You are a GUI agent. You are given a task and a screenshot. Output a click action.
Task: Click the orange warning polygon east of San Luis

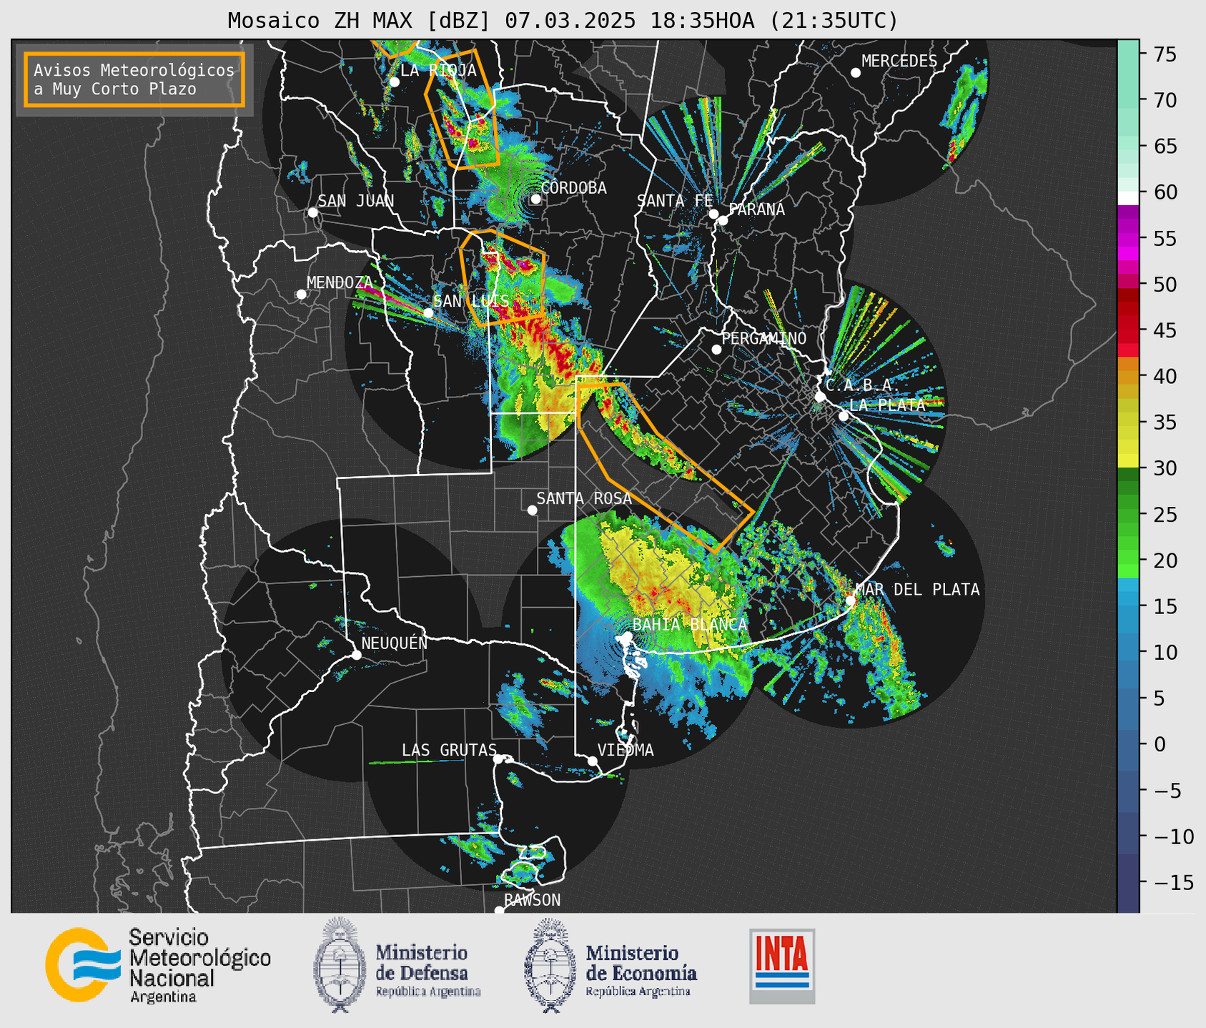coord(503,278)
